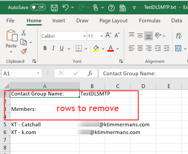Open the Borders dropdown arrow
This screenshot has width=188, height=154.
coord(86,49)
